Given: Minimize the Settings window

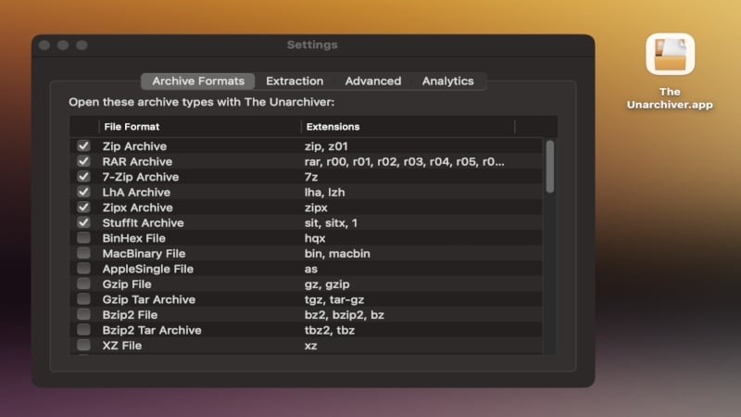Looking at the screenshot, I should click(63, 44).
